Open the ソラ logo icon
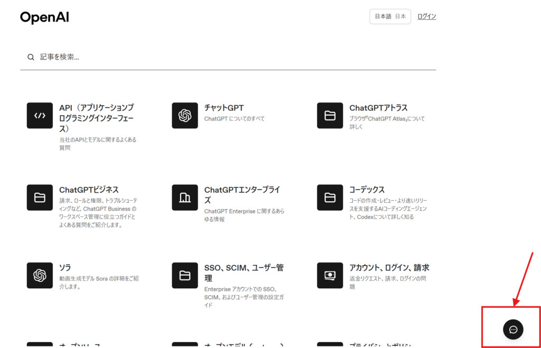The image size is (541, 348). 40,275
